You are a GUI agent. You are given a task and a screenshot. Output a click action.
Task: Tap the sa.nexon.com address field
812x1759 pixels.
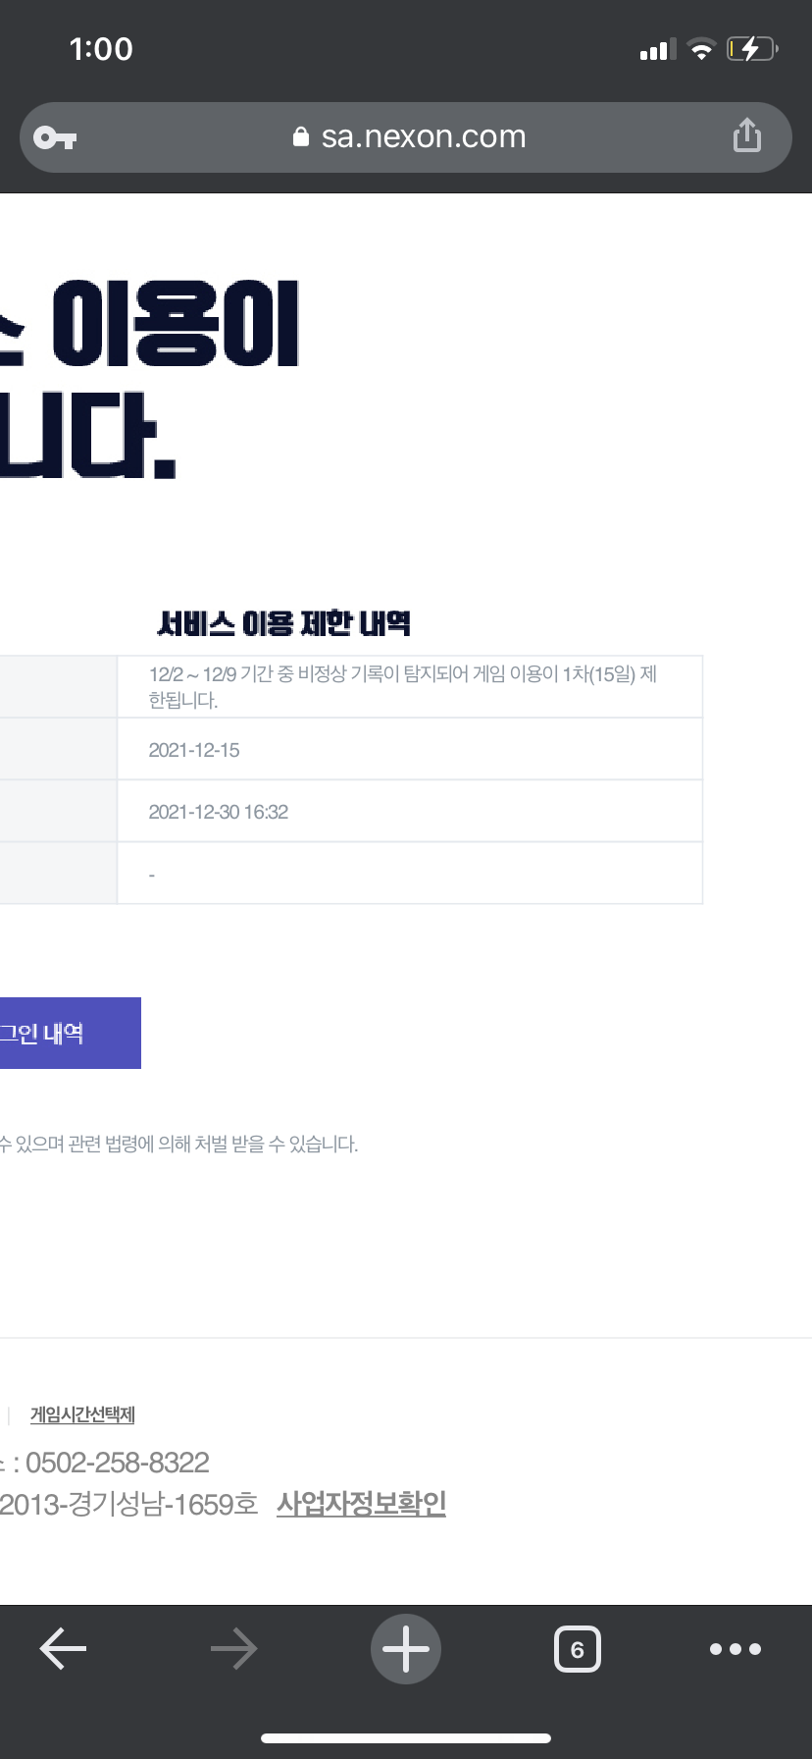[424, 137]
